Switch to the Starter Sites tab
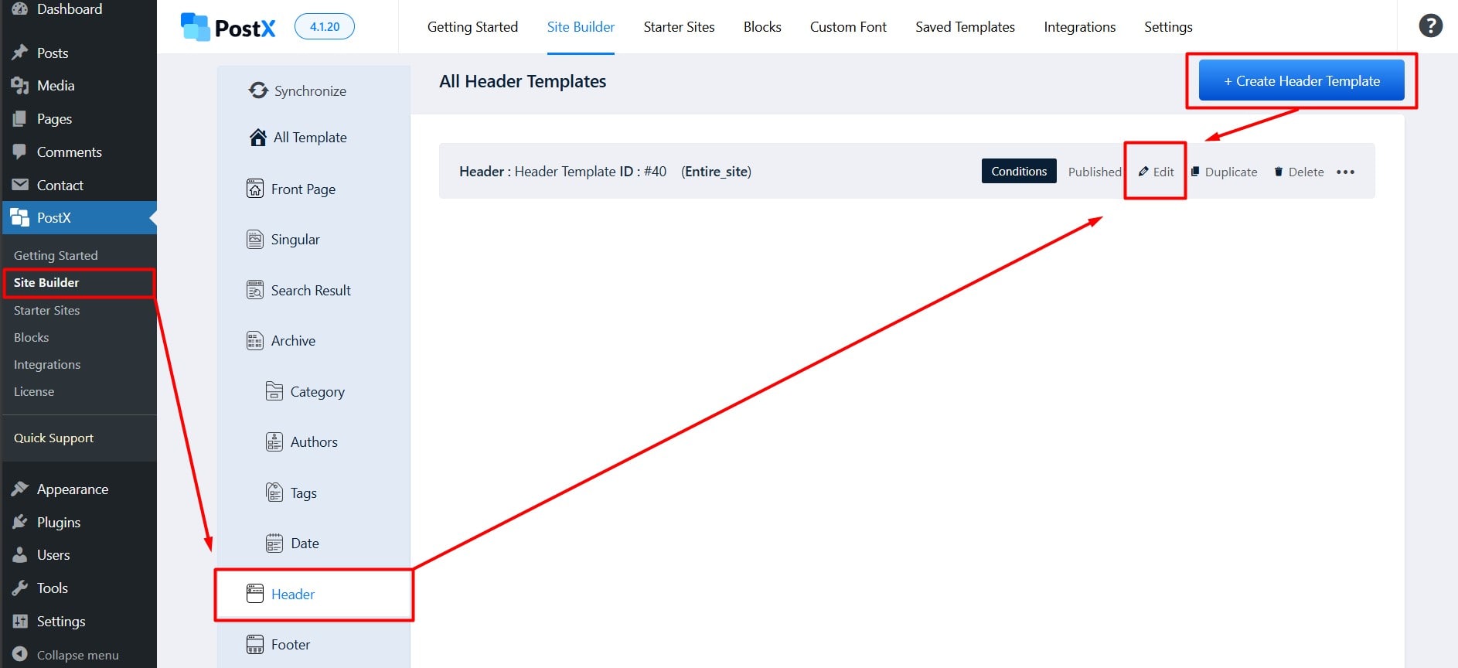This screenshot has height=668, width=1458. pyautogui.click(x=679, y=27)
